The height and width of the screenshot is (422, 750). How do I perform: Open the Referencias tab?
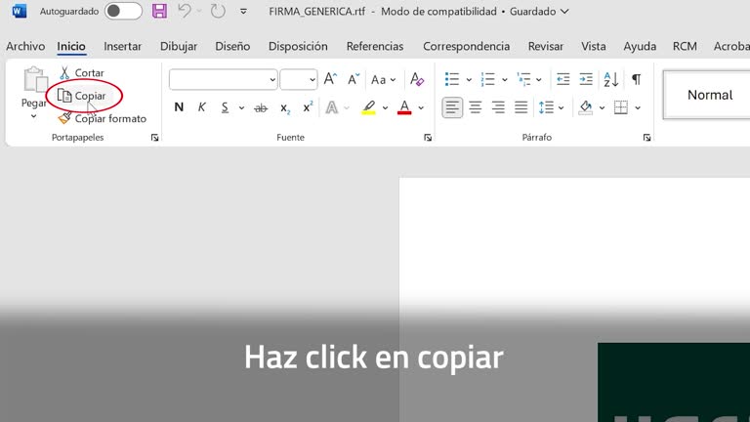tap(375, 47)
